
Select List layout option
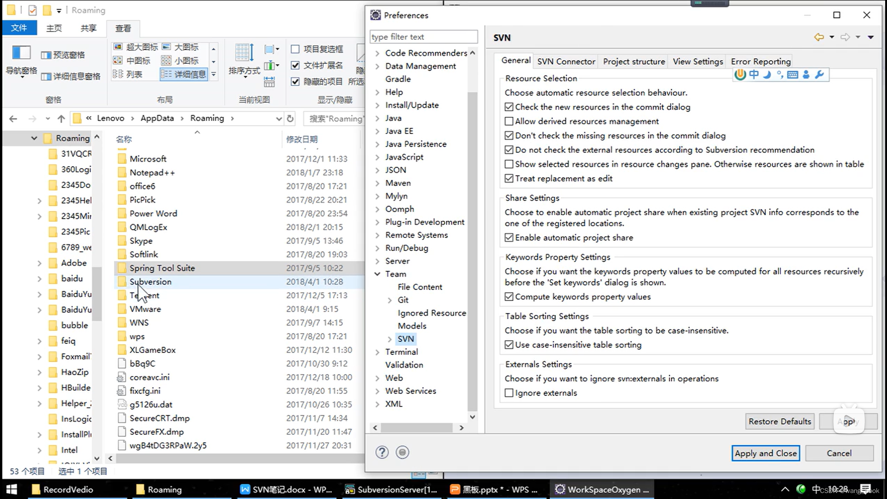pyautogui.click(x=128, y=74)
